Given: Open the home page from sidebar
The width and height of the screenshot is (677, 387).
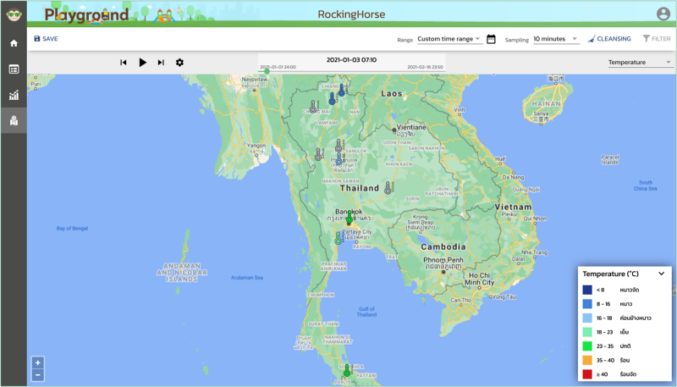Looking at the screenshot, I should (14, 43).
